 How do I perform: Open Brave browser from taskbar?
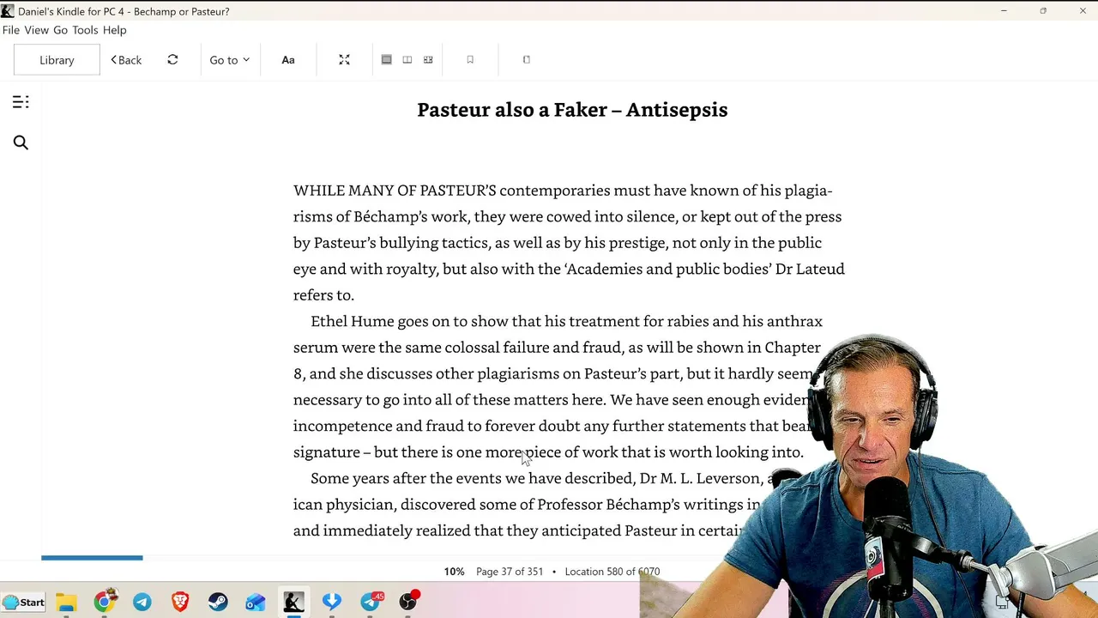tap(180, 603)
